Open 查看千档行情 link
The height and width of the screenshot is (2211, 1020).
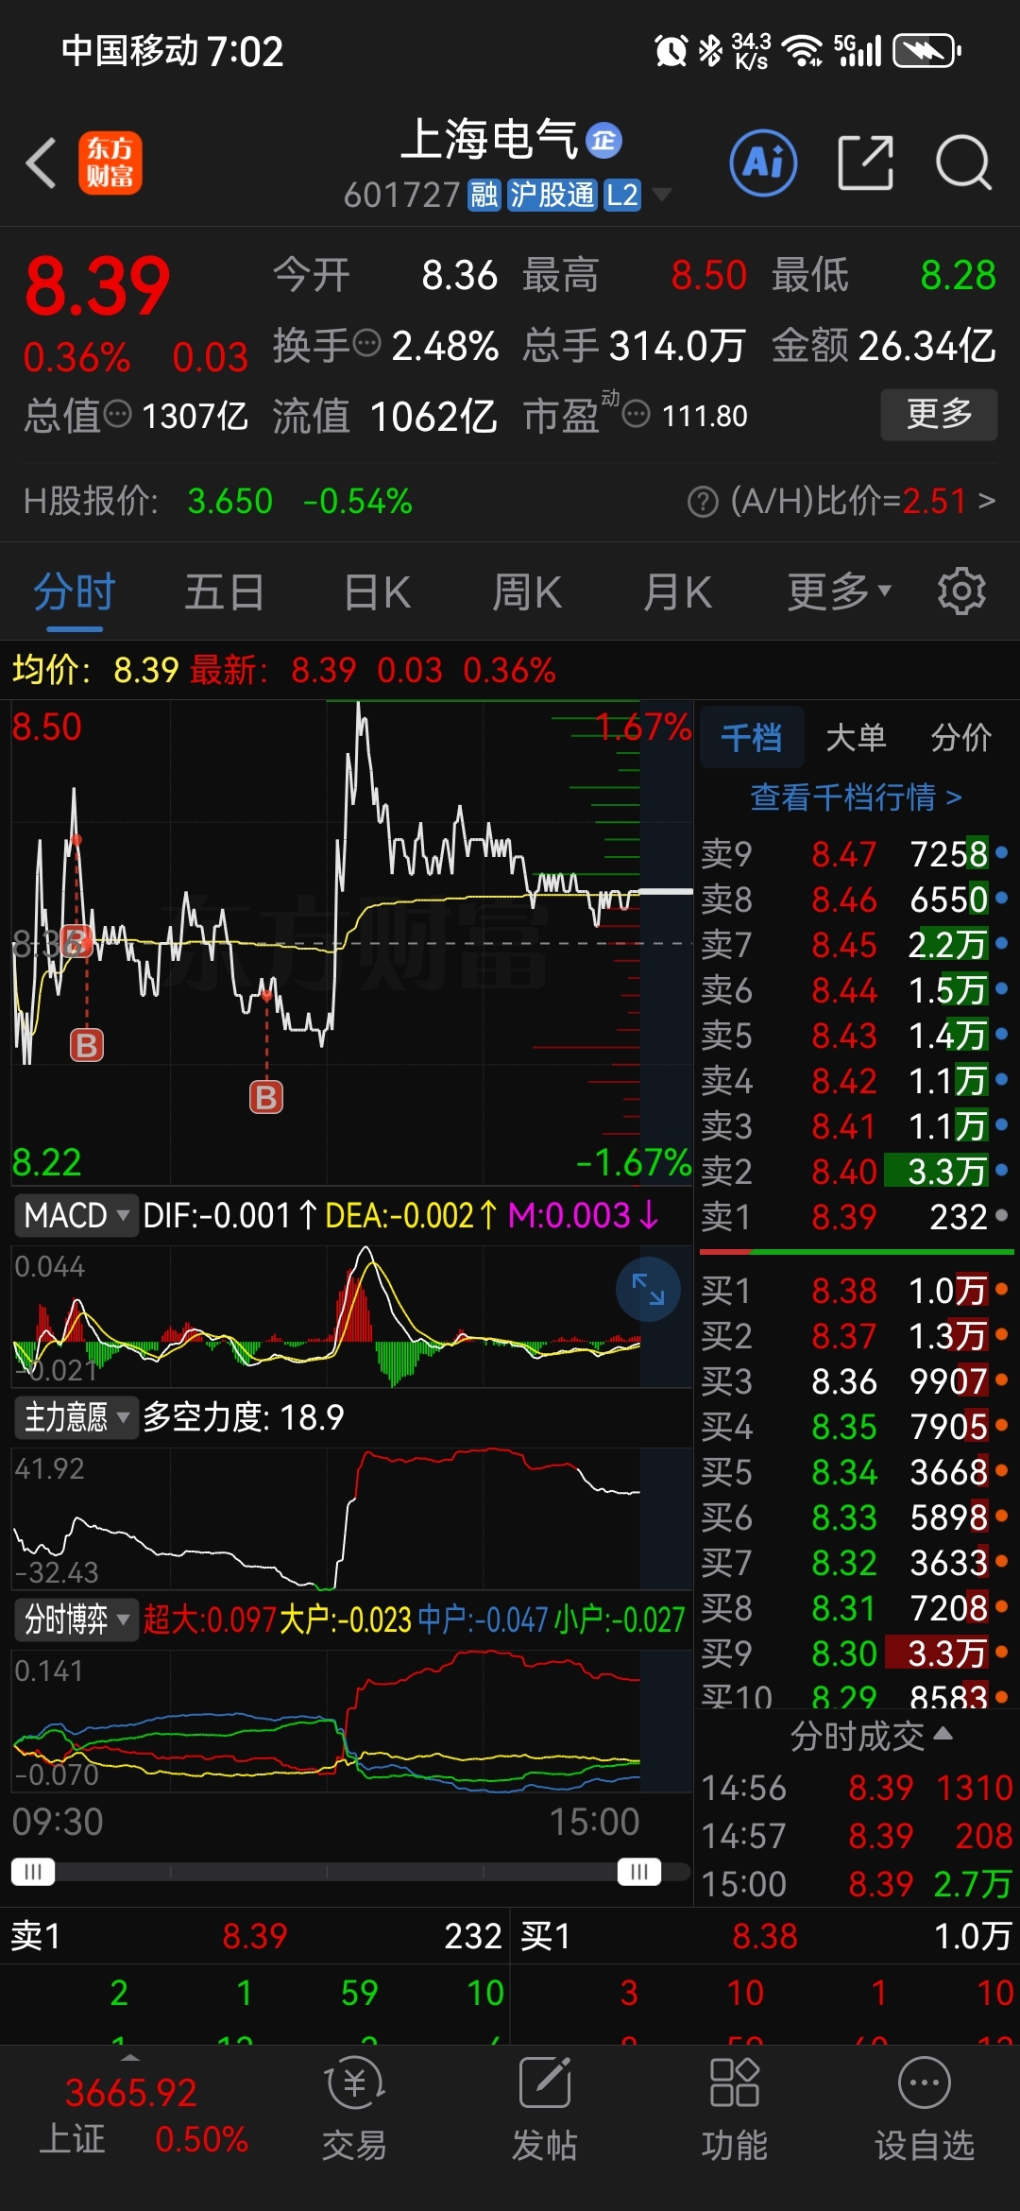[857, 797]
